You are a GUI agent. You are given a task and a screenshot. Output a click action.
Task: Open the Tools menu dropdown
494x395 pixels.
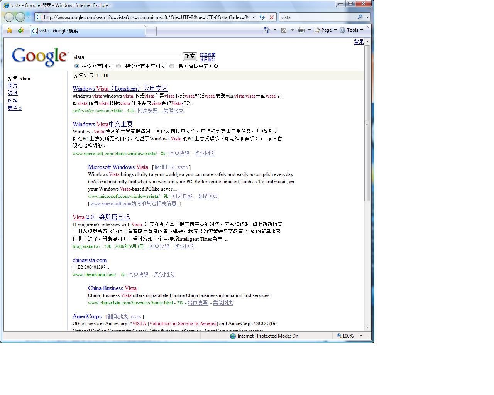click(x=352, y=30)
